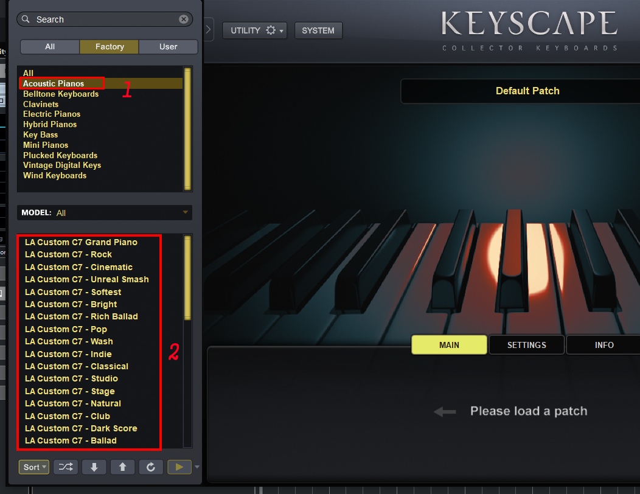Select the Plucked Keyboards category
The image size is (640, 494).
(x=60, y=155)
